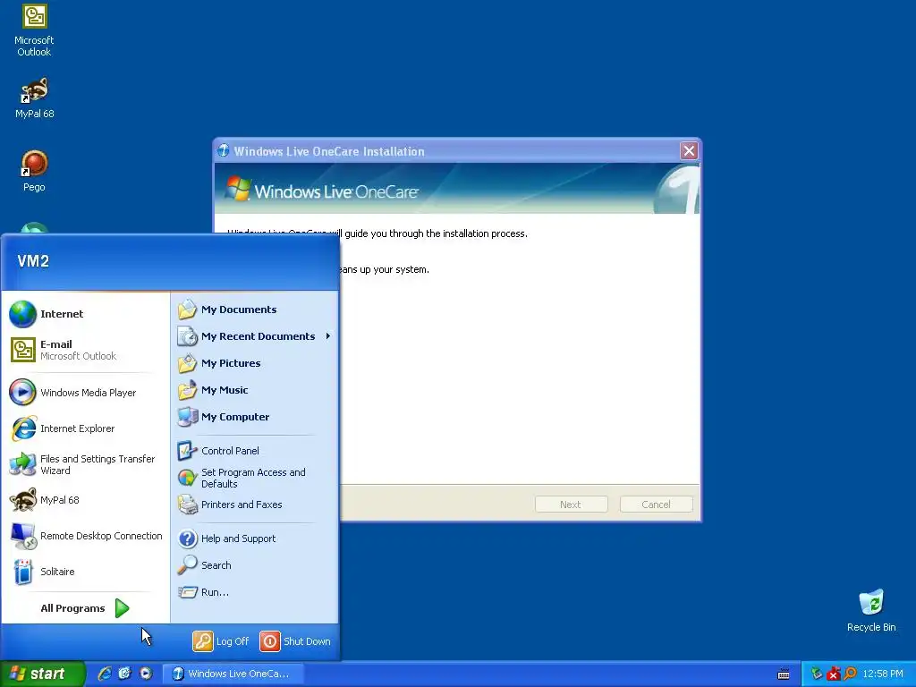Select the Windows Live OneCare taskbar button
Viewport: 916px width, 687px height.
[233, 674]
